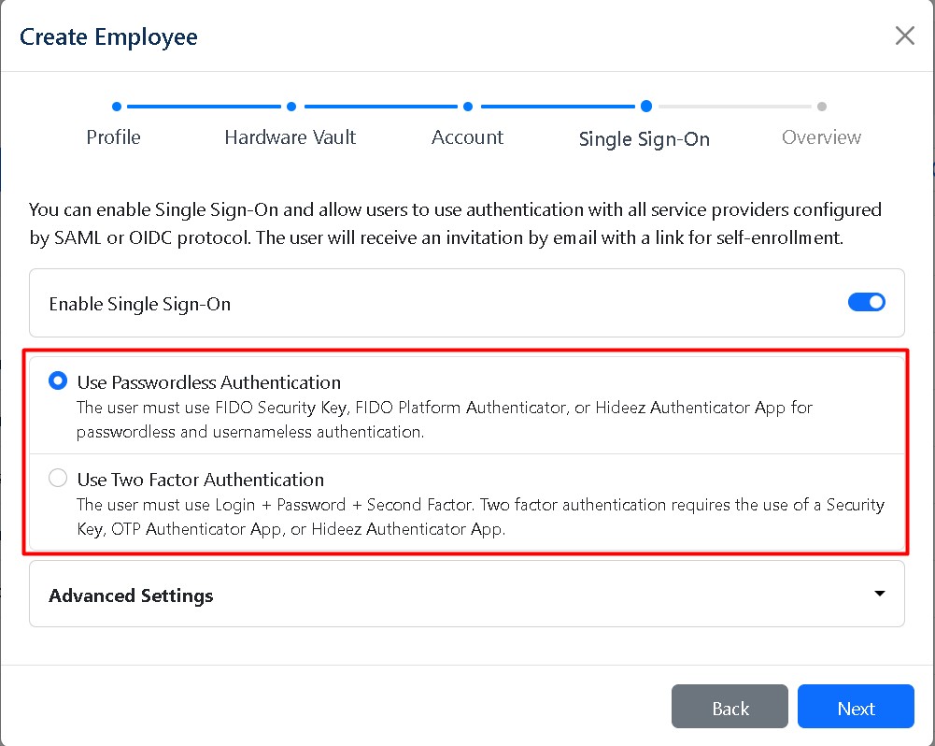Click the progress bar between Account and Single Sign-On
Viewport: 935px width, 746px height.
click(x=556, y=107)
